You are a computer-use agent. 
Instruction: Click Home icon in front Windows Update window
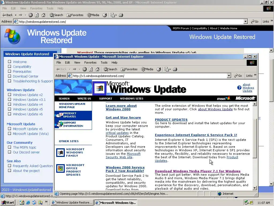tap(97, 69)
